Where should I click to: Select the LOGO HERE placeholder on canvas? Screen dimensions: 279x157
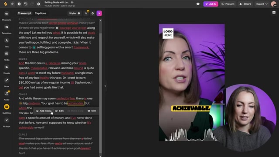(168, 33)
